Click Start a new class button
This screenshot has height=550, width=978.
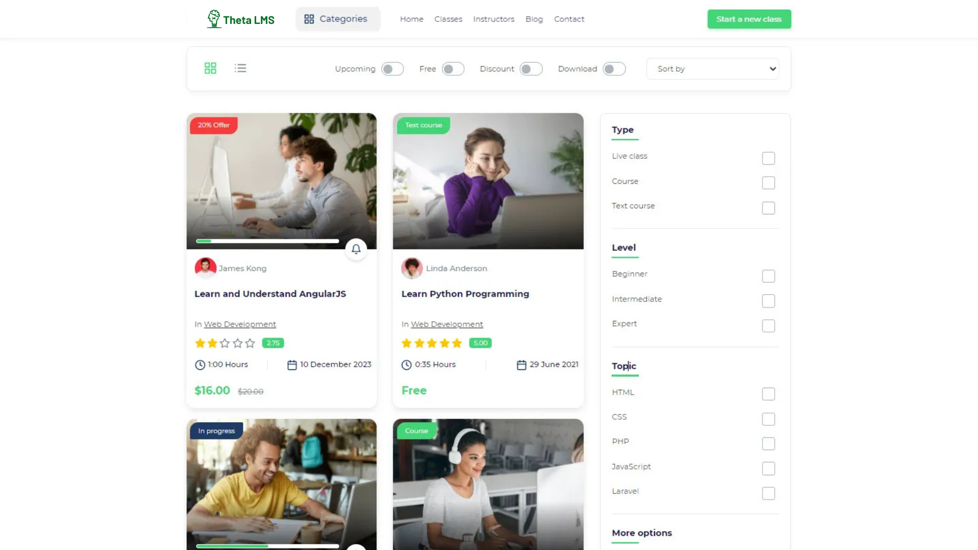[x=749, y=19]
